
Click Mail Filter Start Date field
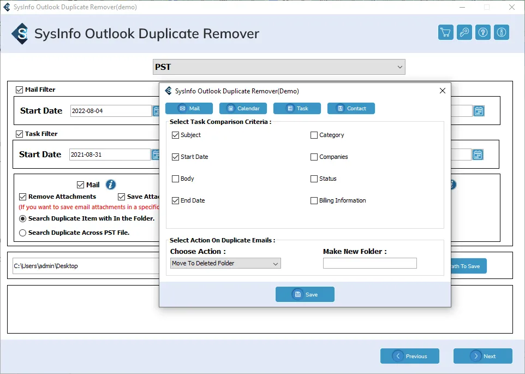point(111,111)
